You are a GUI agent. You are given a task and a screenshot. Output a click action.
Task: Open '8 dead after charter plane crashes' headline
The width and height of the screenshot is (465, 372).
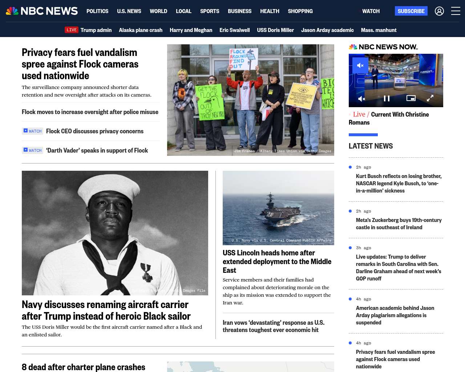pyautogui.click(x=84, y=367)
